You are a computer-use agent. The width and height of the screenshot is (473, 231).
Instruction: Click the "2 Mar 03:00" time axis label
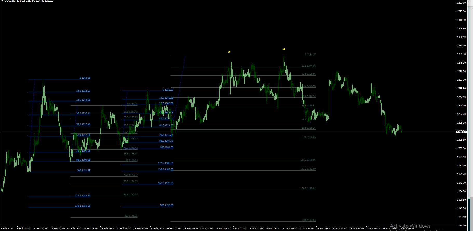click(206, 229)
